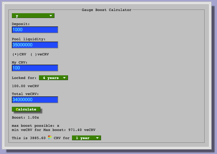Open the 1 year duration dropdown
This screenshot has height=154, width=217.
[87, 138]
